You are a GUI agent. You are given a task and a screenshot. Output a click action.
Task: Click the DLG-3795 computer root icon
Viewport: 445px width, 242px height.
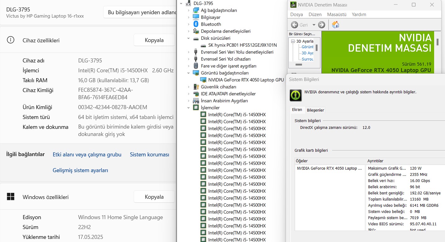[x=188, y=3]
